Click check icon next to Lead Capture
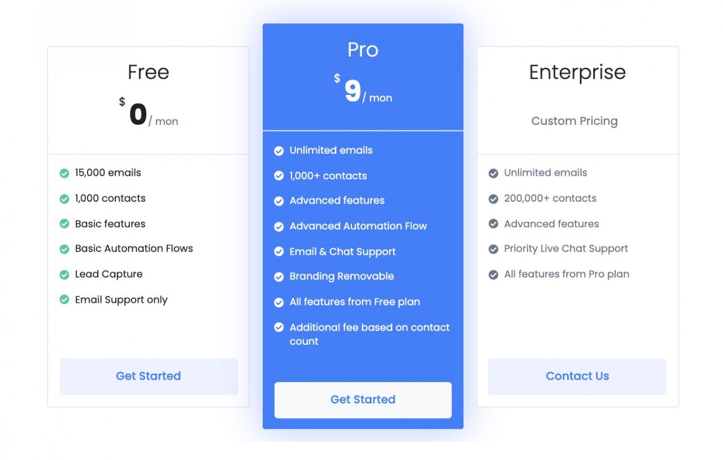This screenshot has height=460, width=723. pyautogui.click(x=64, y=275)
